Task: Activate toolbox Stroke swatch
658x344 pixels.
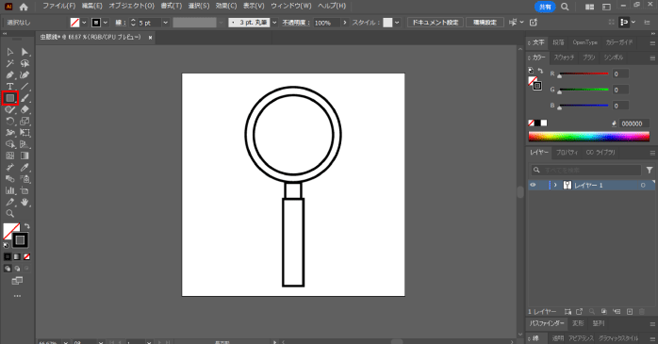Action: tap(20, 240)
